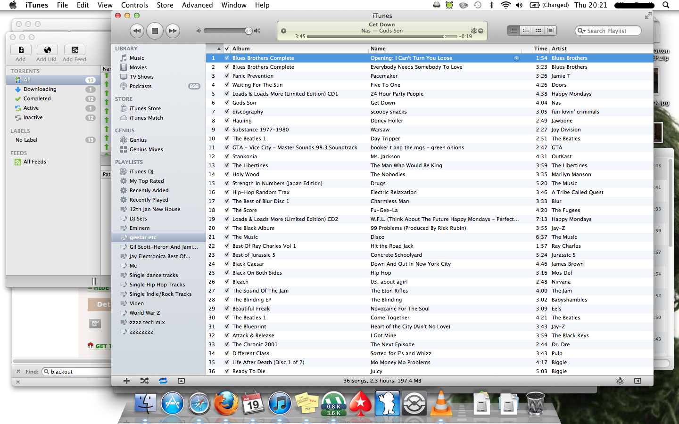Toggle repeat icon at bottom bar
Image resolution: width=679 pixels, height=424 pixels.
coord(163,381)
